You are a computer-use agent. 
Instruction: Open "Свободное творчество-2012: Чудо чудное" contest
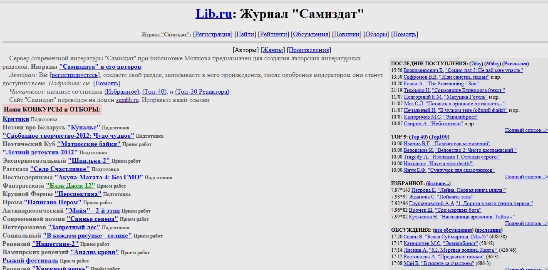click(68, 136)
